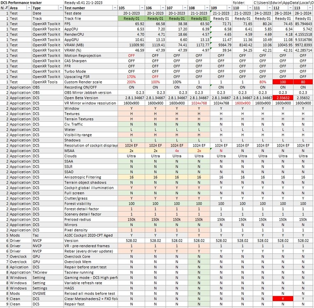This screenshot has width=314, height=308.
Task: Click the active filter icon on column N
Action: pos(7,8)
